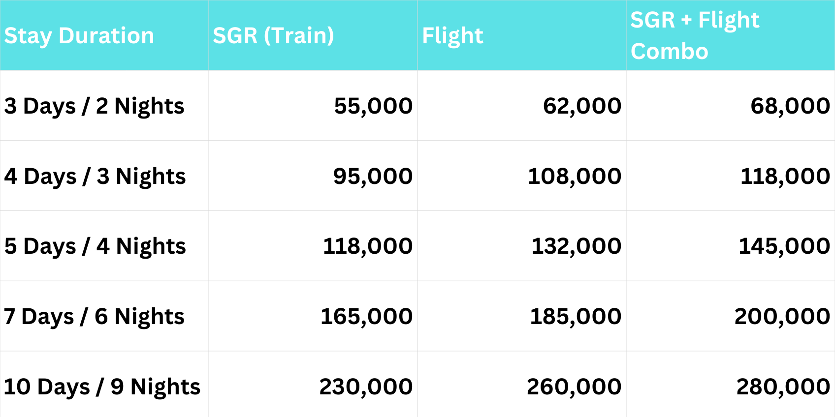Select the Flight column header

pyautogui.click(x=452, y=36)
